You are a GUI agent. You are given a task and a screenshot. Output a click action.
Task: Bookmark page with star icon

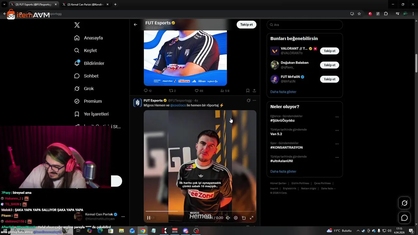[x=359, y=14]
